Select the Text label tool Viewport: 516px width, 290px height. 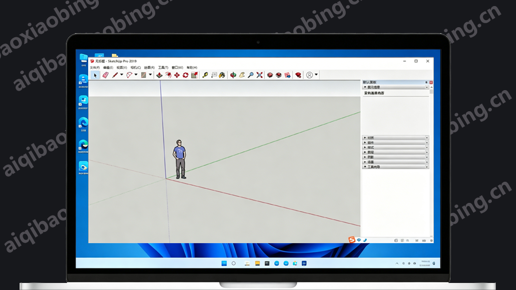pyautogui.click(x=214, y=76)
